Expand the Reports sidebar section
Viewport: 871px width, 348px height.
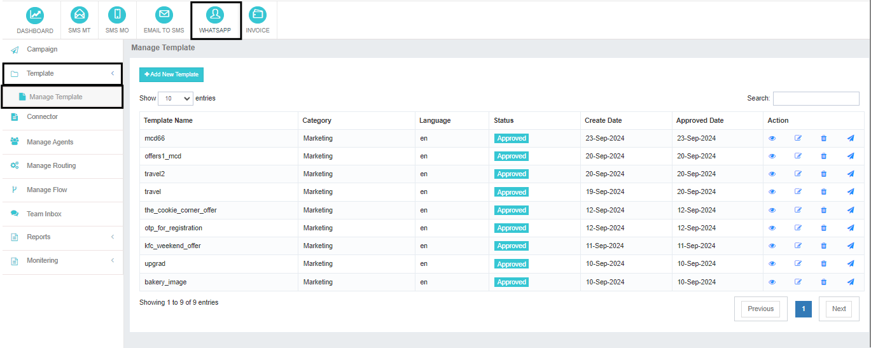tap(62, 237)
